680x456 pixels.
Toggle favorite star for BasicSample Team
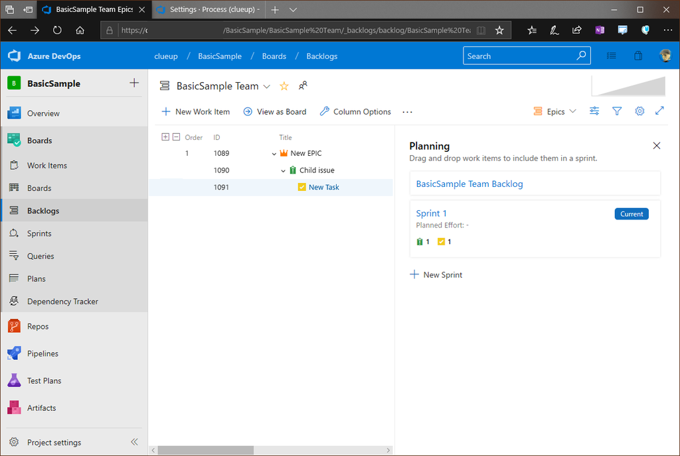tap(284, 86)
